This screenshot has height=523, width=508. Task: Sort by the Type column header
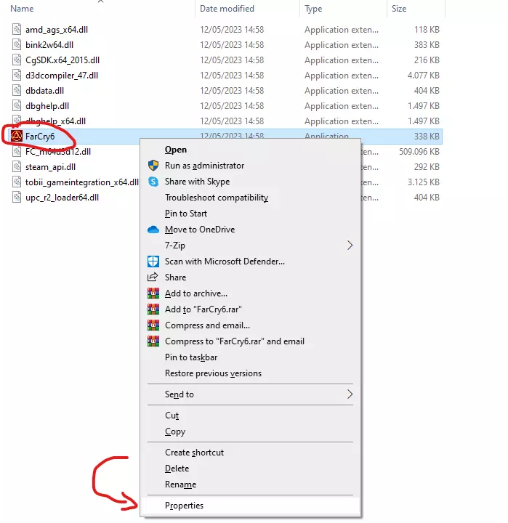313,8
